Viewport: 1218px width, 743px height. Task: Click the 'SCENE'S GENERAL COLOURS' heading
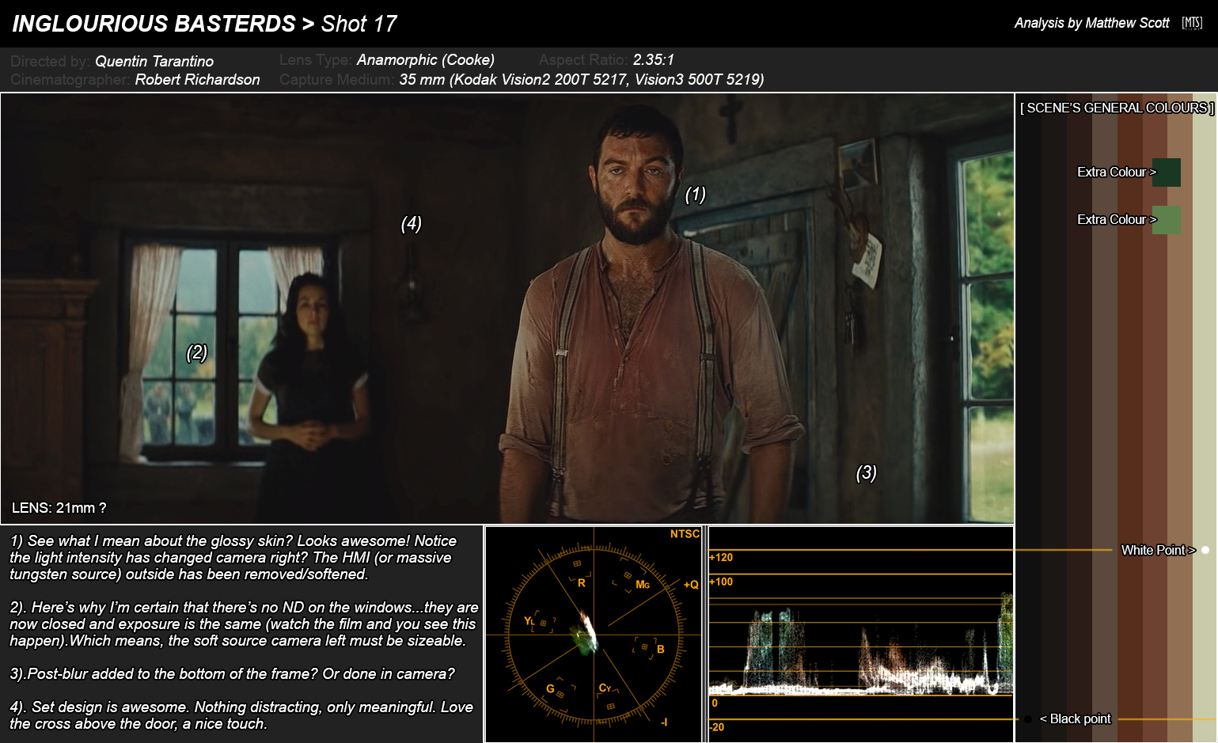[x=1117, y=108]
